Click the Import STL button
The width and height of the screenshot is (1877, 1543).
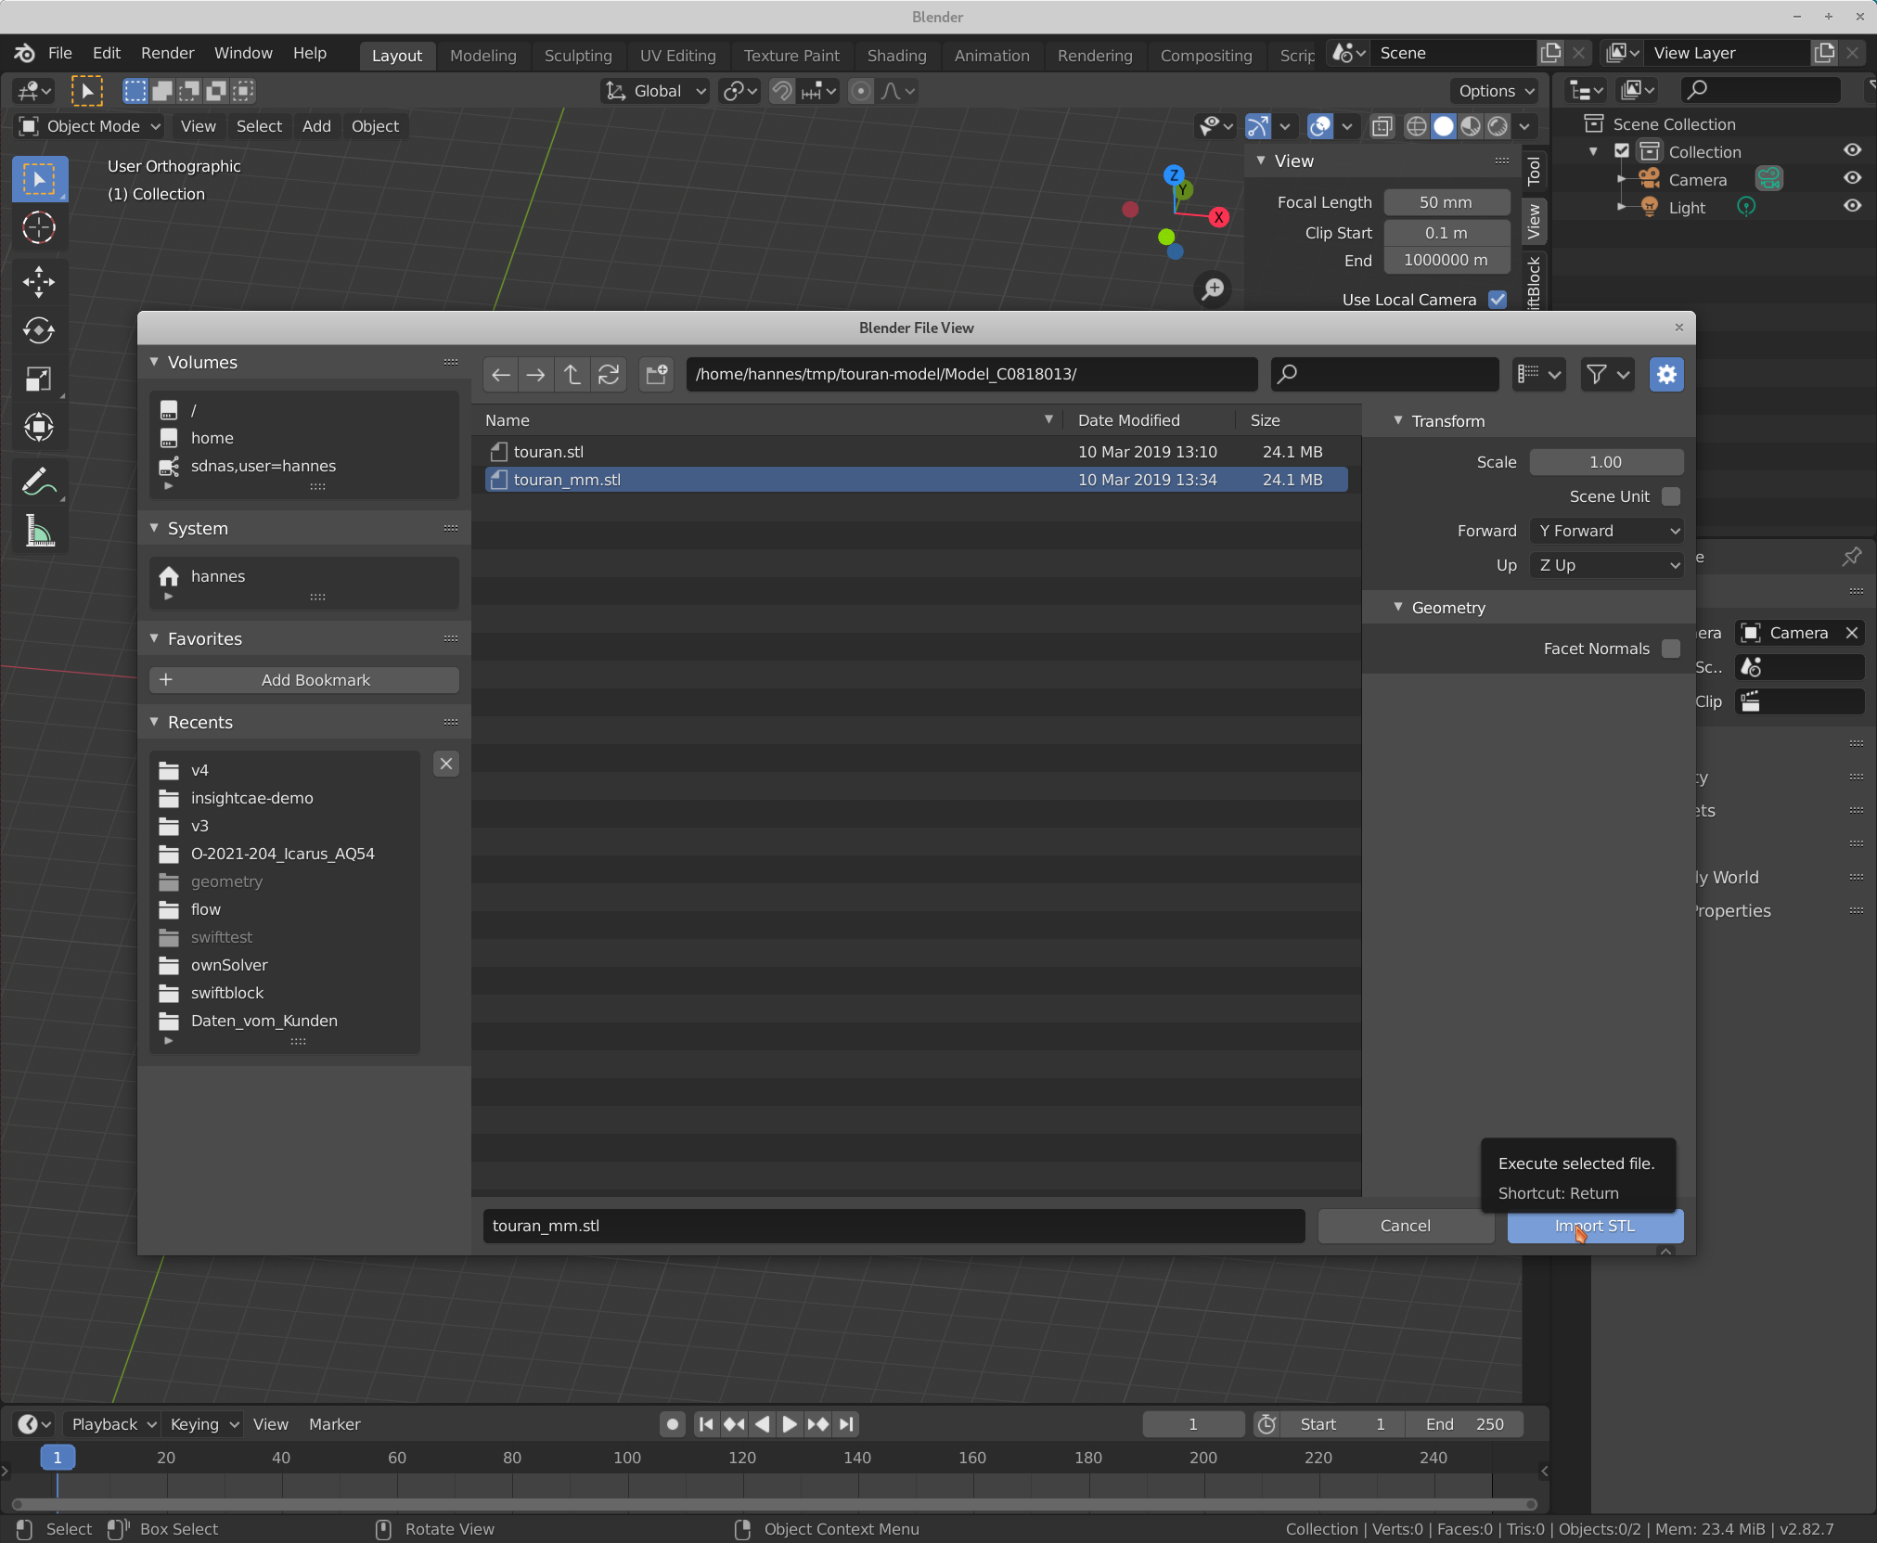1595,1226
